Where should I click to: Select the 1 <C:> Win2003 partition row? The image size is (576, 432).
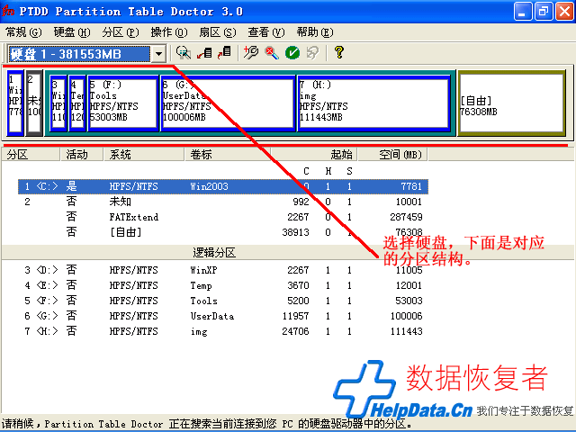(x=223, y=186)
